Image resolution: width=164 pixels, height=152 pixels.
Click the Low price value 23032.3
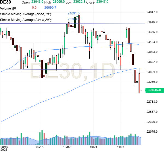pos(79,2)
